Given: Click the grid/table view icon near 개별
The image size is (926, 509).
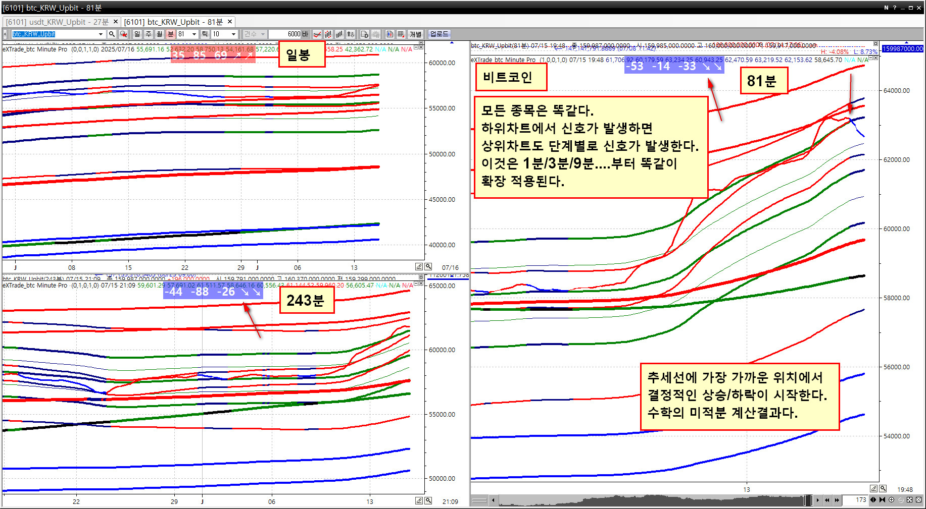Looking at the screenshot, I should pyautogui.click(x=400, y=34).
